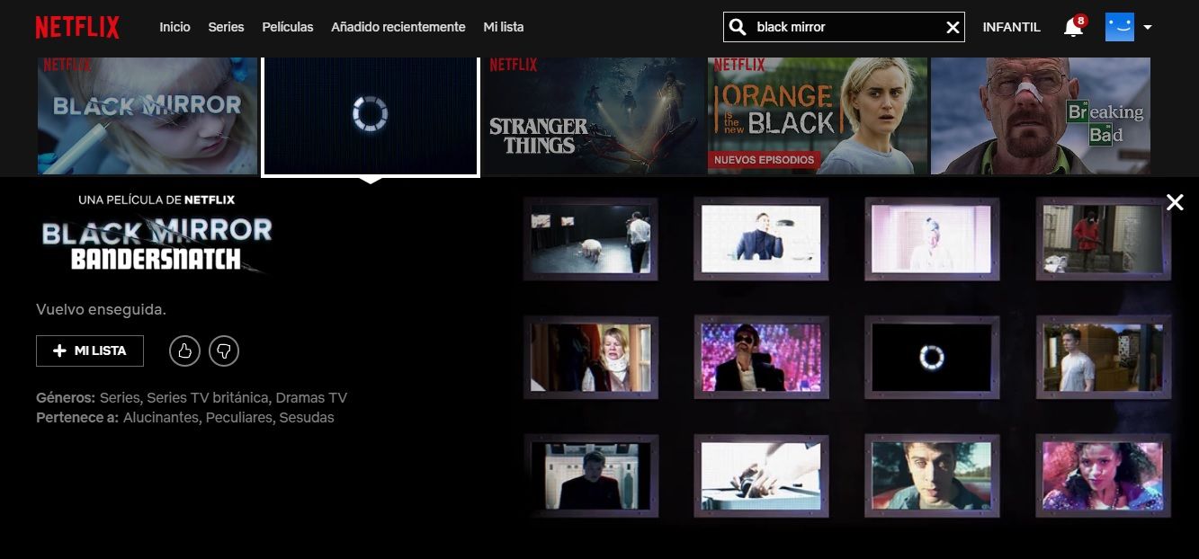Select the loading Bandersnatch title card

click(370, 115)
